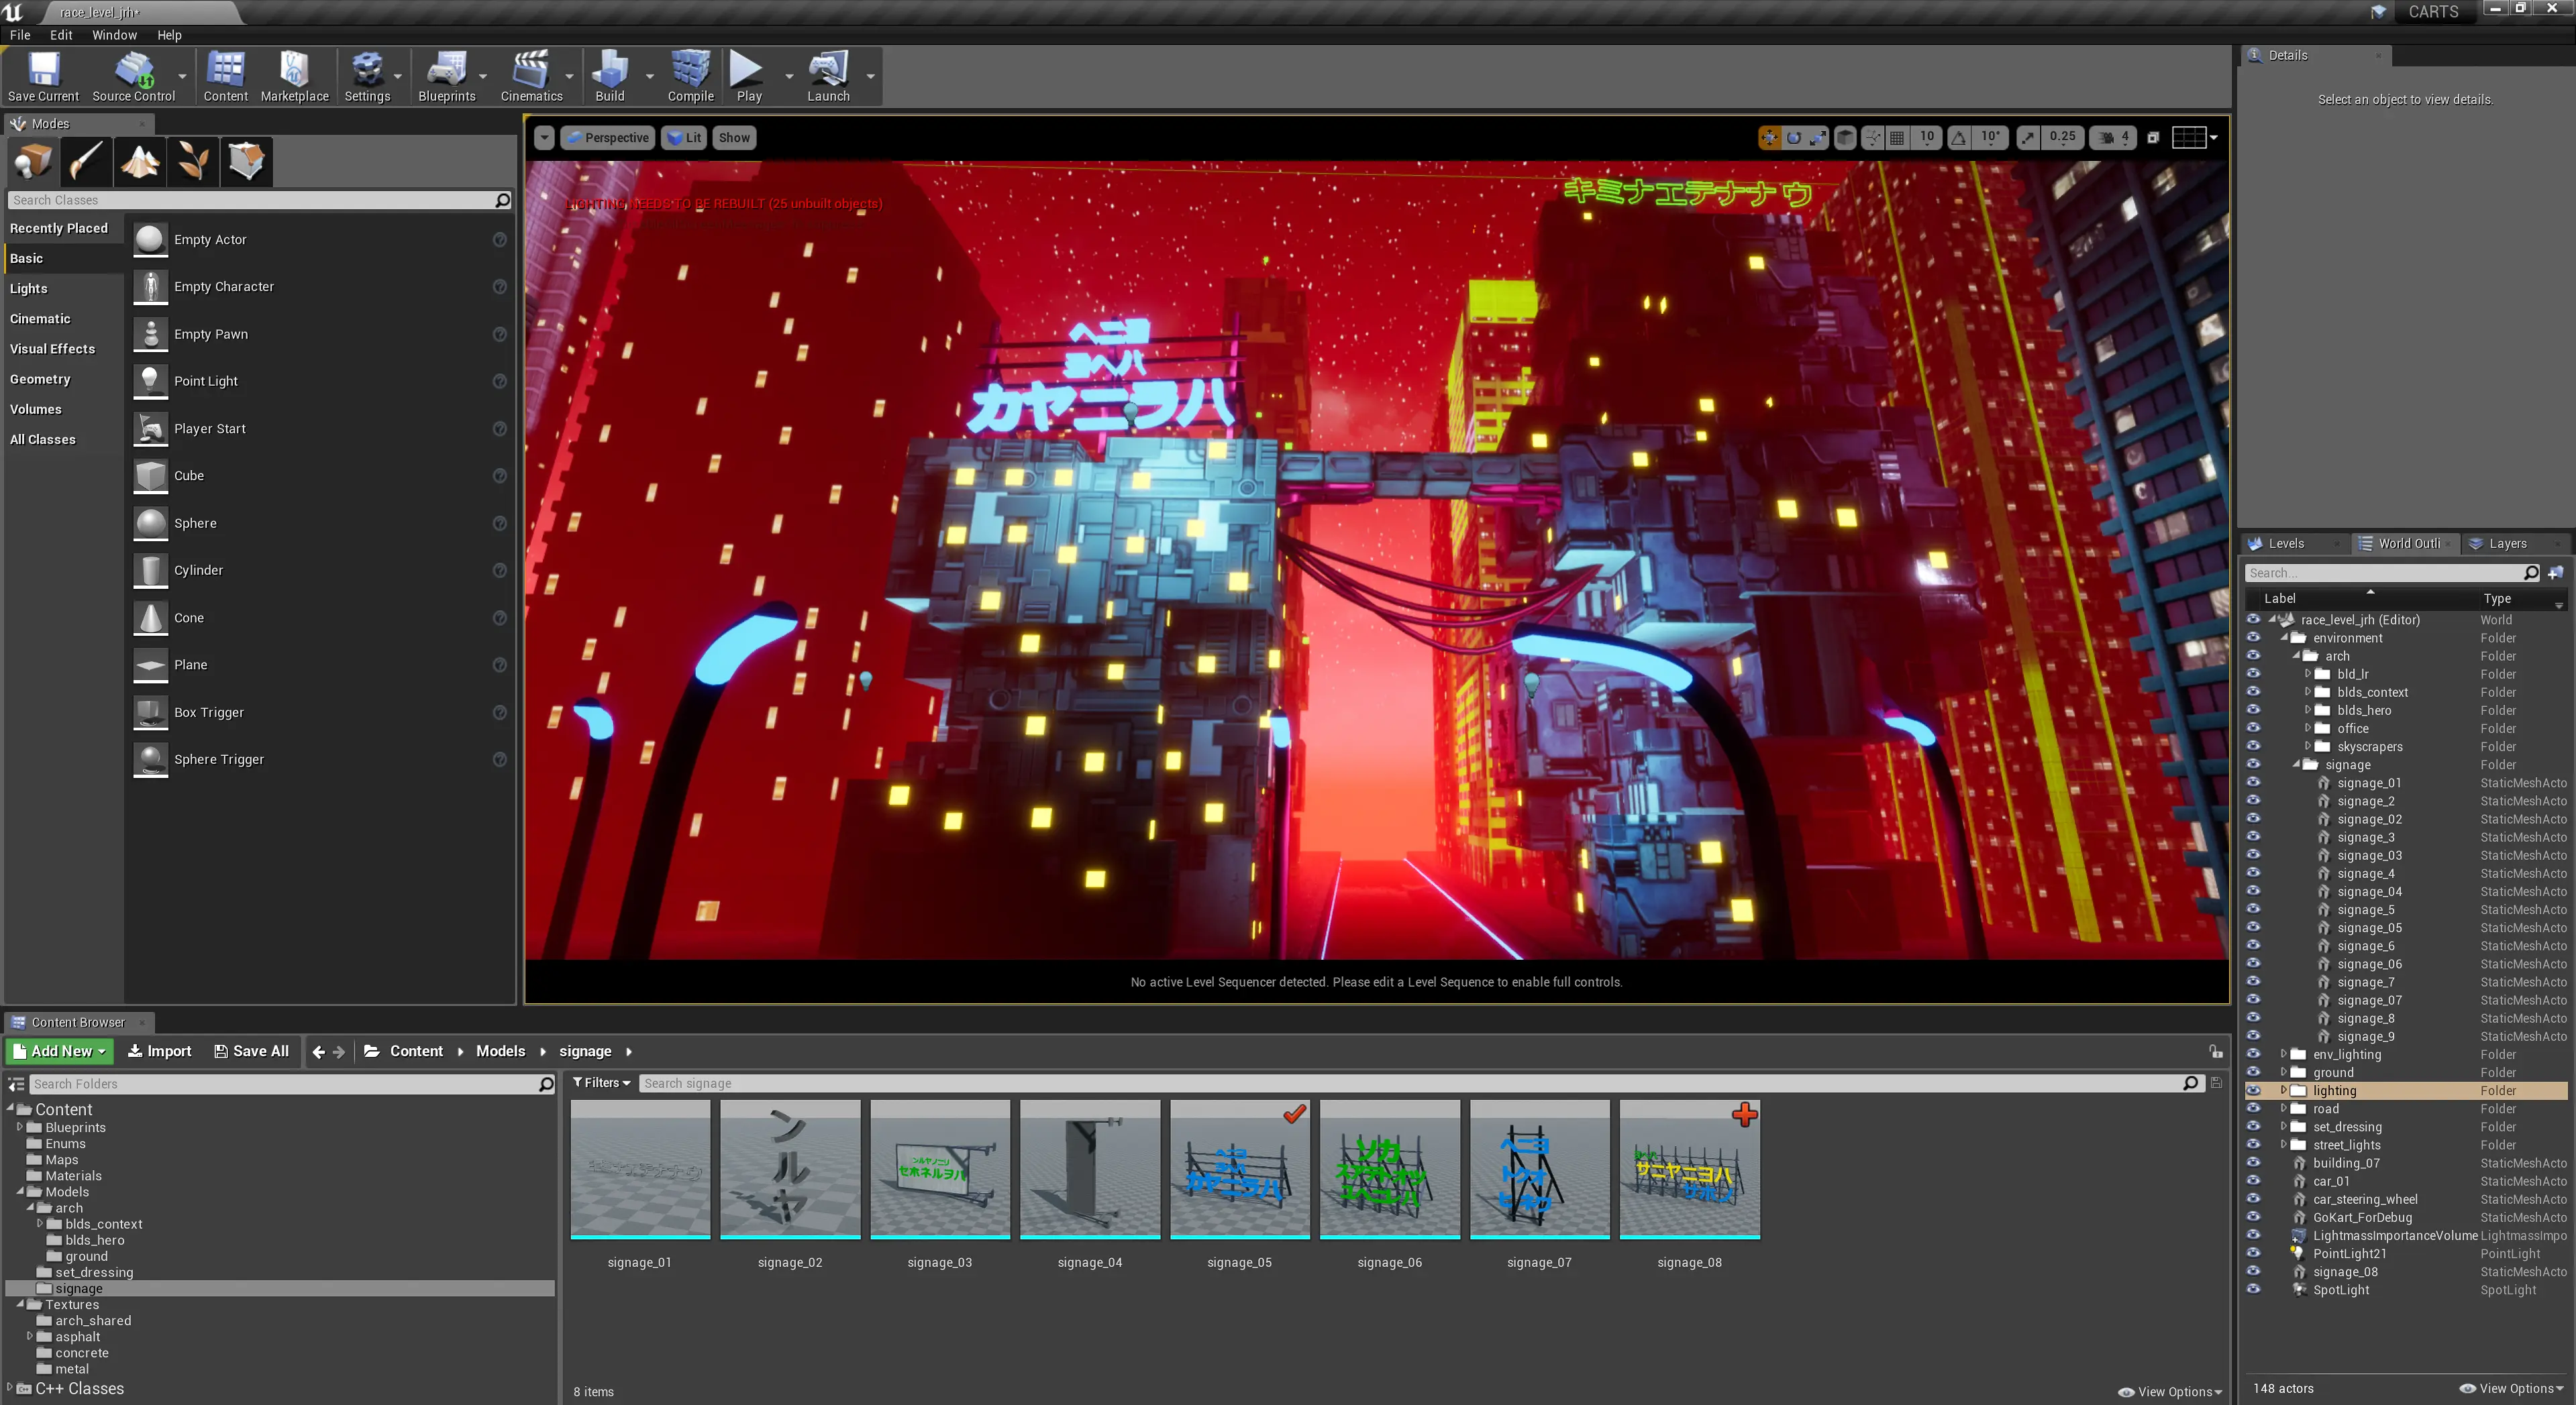The image size is (2576, 1405).
Task: Open the Help menu
Action: (169, 35)
